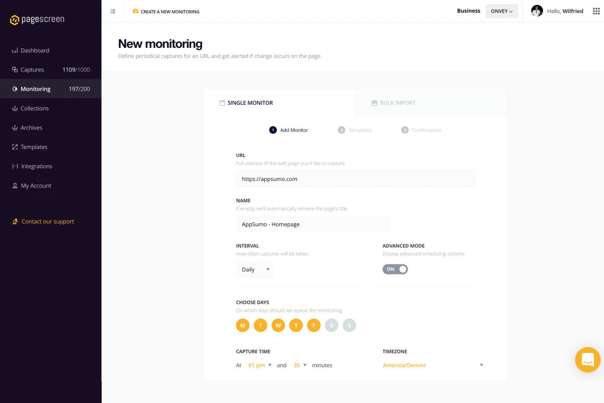Deselect Tuesday in Choose Days
This screenshot has width=604, height=403.
pyautogui.click(x=260, y=325)
